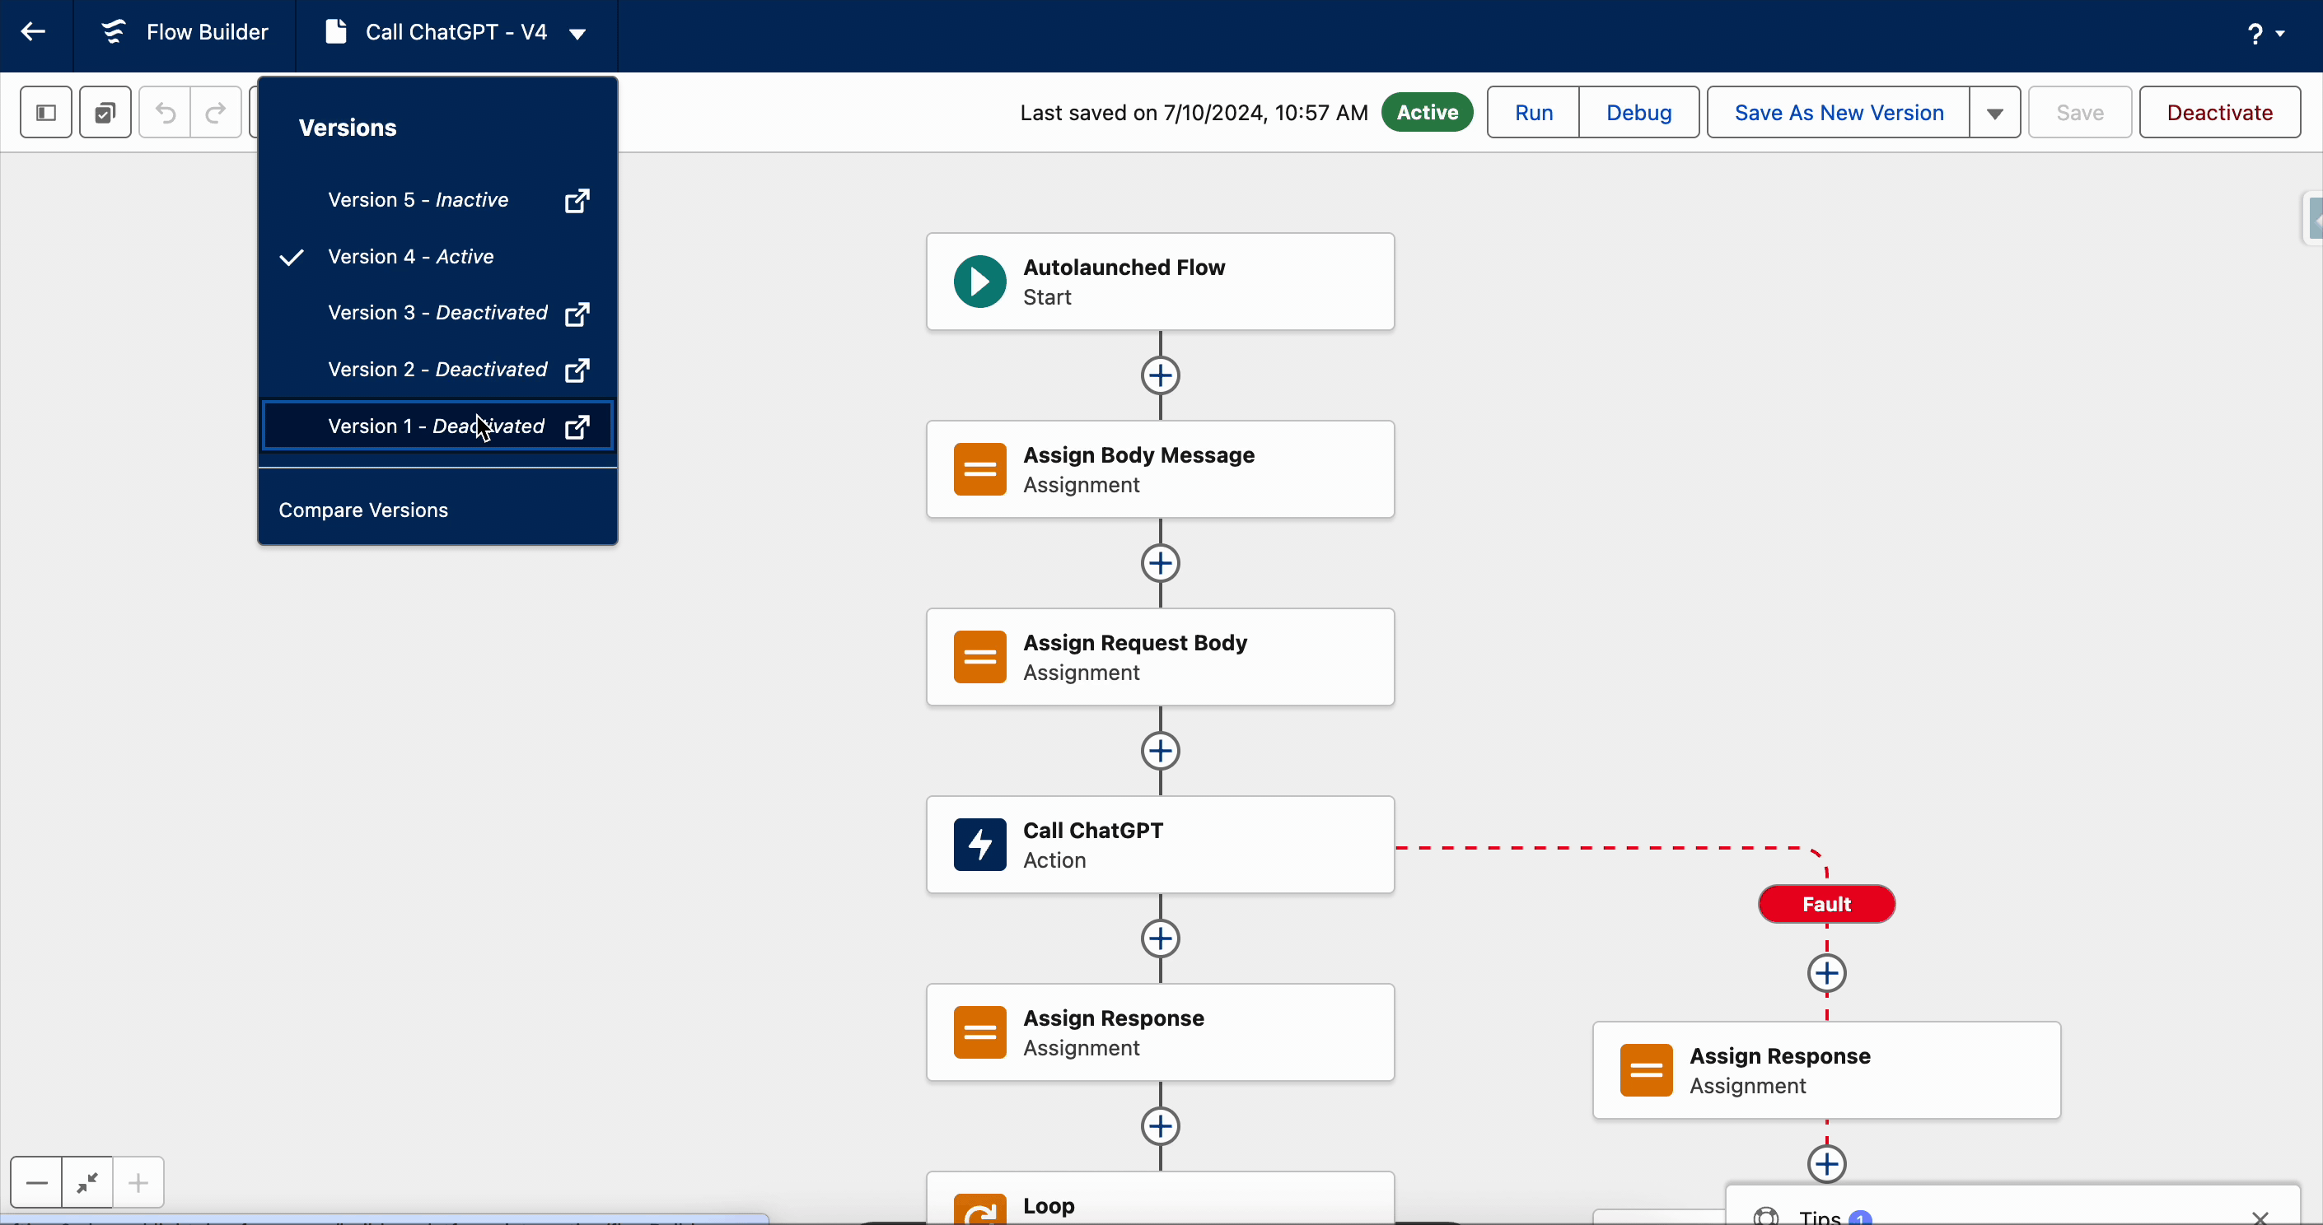This screenshot has width=2323, height=1225.
Task: Click the fault path Assign Response icon
Action: click(1646, 1070)
